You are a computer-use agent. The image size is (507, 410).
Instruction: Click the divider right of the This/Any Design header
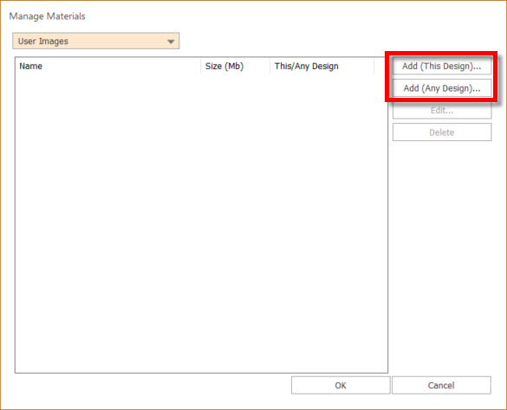[x=374, y=67]
